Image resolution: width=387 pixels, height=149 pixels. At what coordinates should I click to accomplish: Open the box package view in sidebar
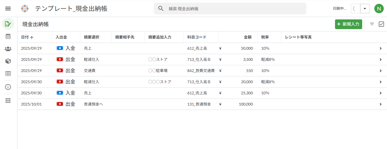8,61
